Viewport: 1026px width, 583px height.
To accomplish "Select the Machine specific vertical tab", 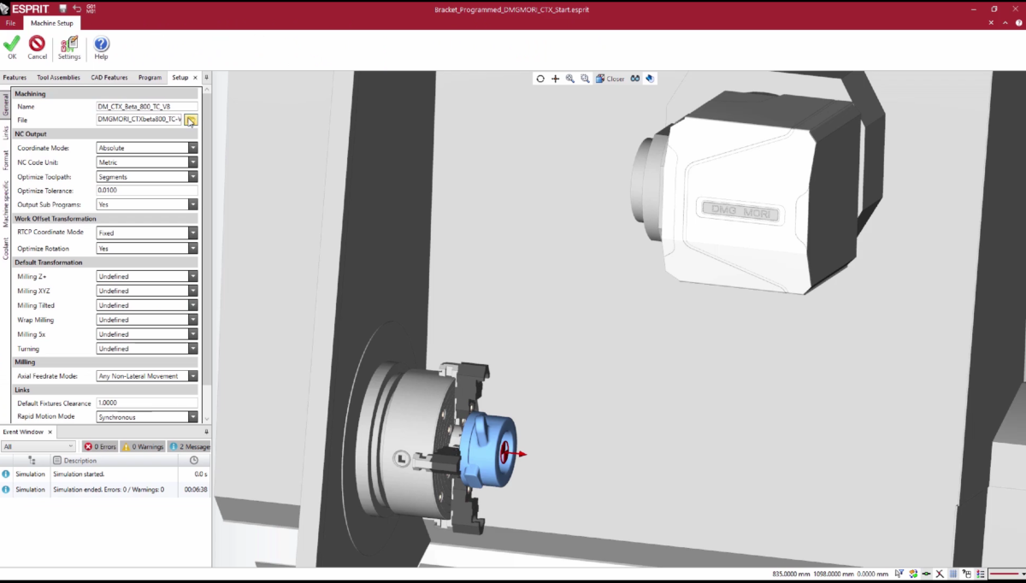I will point(5,203).
